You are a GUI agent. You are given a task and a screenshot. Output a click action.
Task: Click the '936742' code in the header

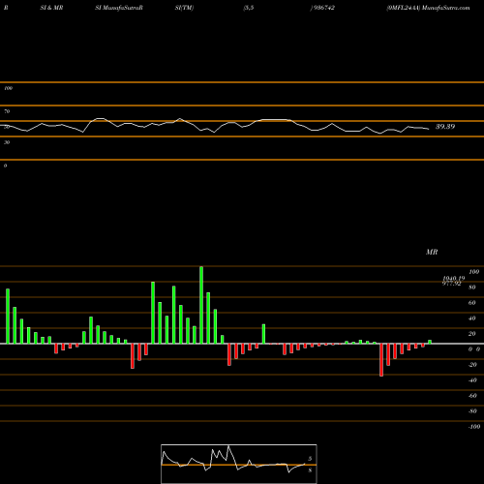coord(323,8)
